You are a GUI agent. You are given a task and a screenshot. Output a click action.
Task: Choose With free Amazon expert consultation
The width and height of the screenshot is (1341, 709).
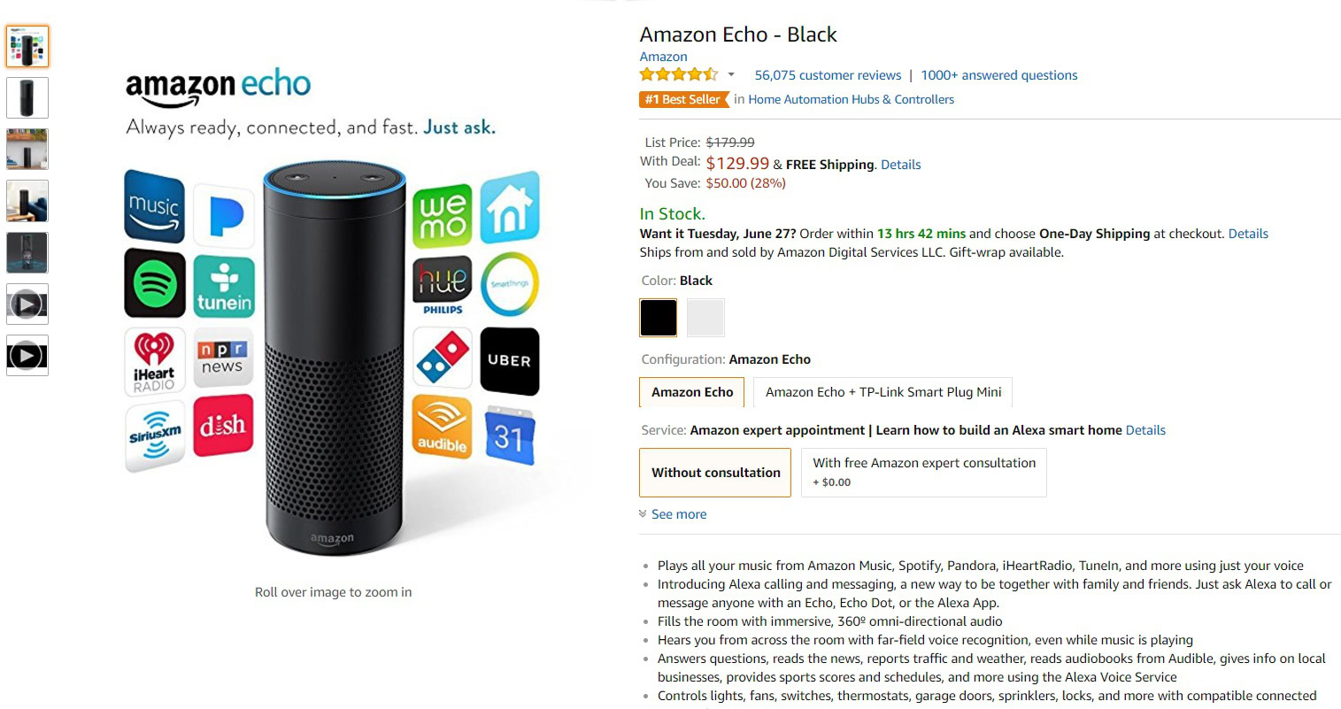pyautogui.click(x=923, y=473)
